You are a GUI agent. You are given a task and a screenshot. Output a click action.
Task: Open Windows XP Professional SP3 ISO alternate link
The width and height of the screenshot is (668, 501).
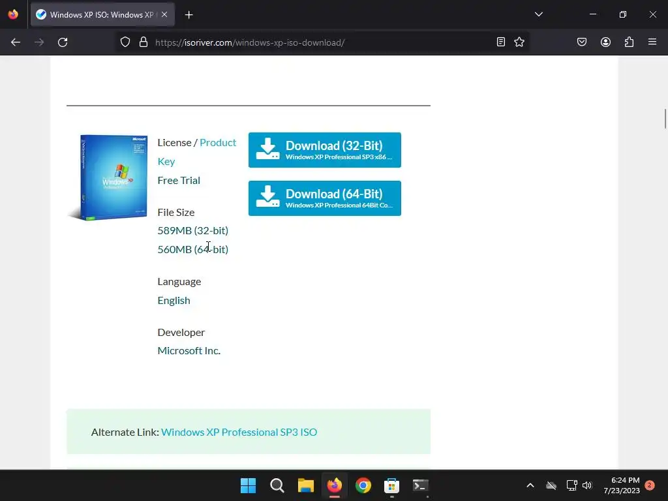239,432
